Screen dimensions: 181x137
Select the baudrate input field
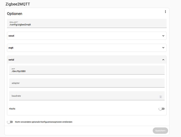[x=87, y=96]
